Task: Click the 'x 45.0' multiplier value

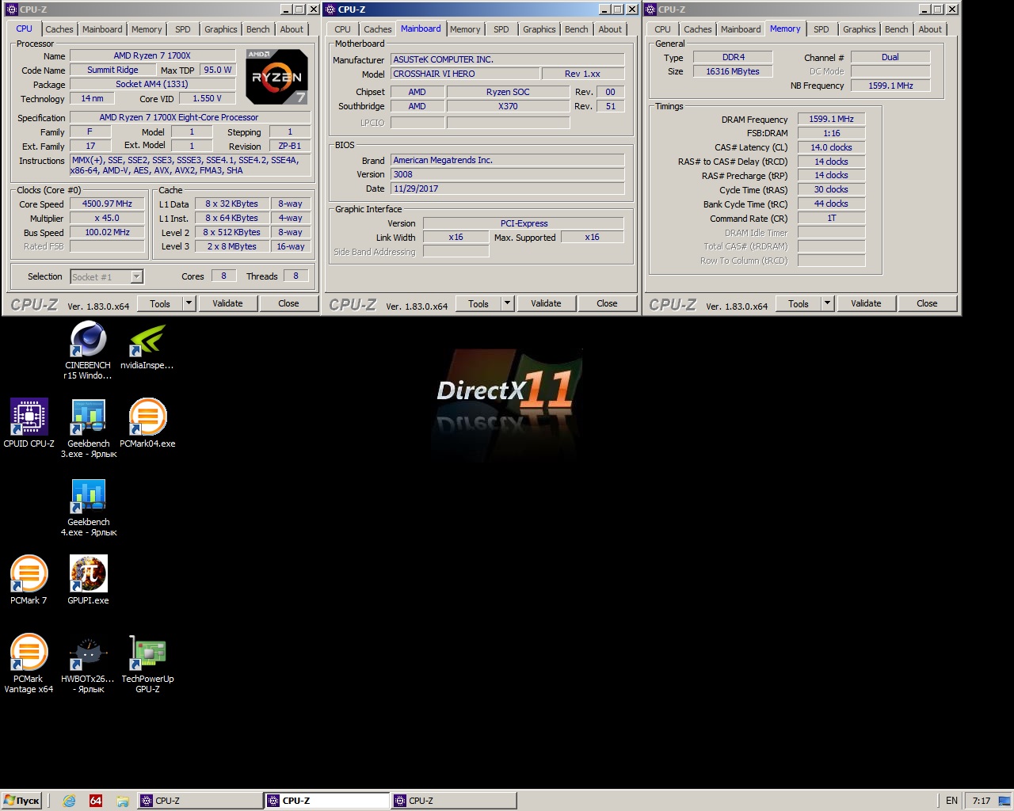Action: coord(108,218)
